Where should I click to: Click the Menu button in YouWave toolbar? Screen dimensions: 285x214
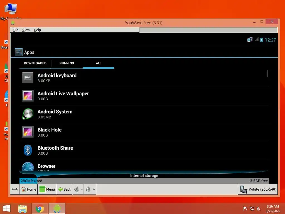point(47,189)
